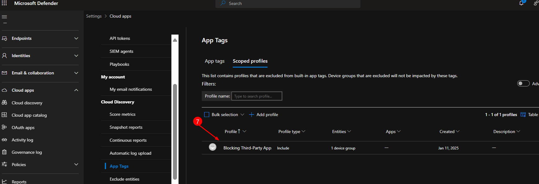Open the Entities column dropdown

click(x=349, y=131)
